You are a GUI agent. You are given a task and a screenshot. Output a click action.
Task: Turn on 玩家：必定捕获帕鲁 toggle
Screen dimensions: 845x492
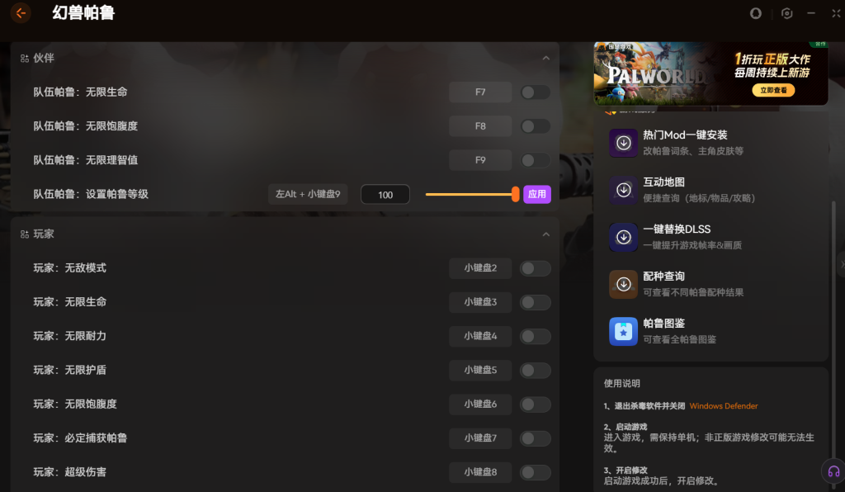tap(536, 438)
